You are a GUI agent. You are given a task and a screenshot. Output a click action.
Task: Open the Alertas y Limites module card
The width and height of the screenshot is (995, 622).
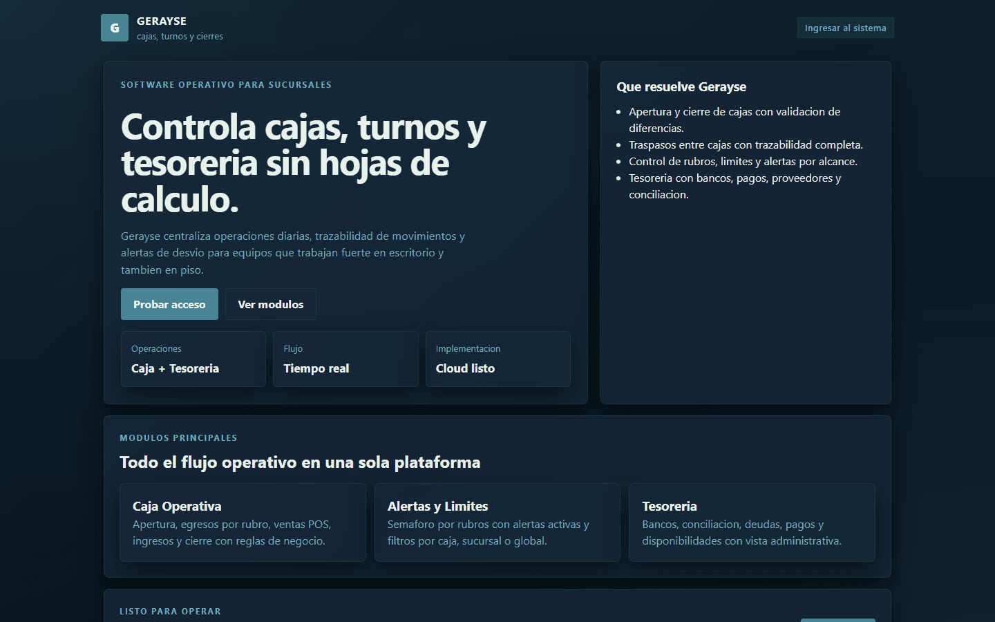(x=497, y=522)
